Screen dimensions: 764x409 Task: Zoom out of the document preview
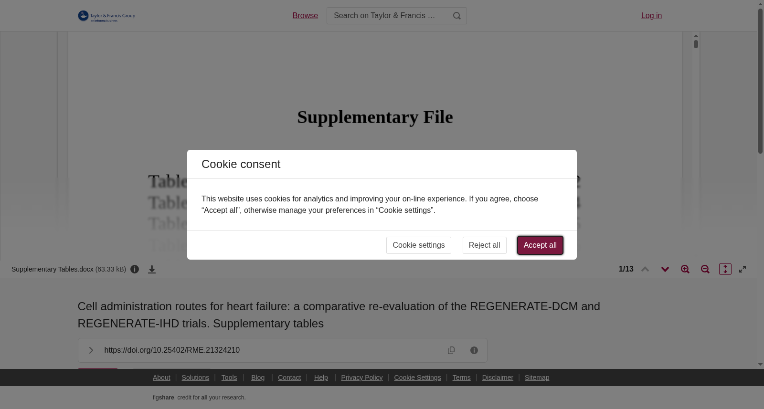(705, 269)
